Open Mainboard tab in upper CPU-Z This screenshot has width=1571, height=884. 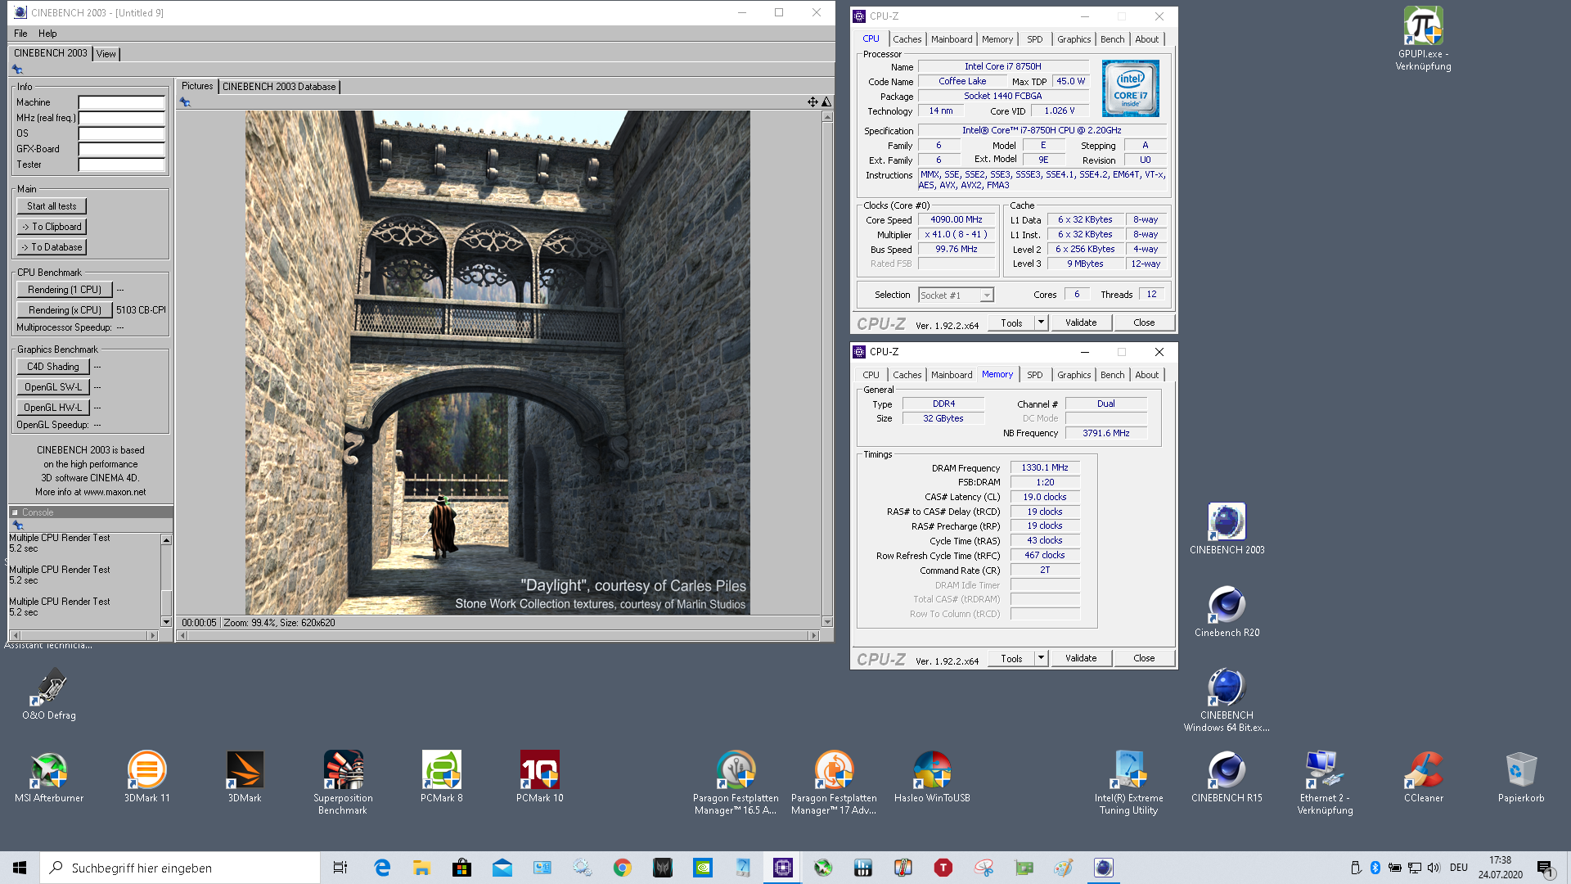(952, 39)
